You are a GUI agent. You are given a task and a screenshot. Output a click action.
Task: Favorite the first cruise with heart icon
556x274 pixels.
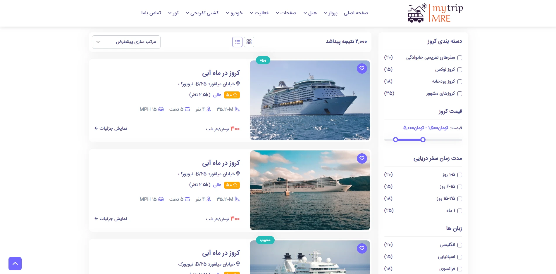(x=362, y=68)
